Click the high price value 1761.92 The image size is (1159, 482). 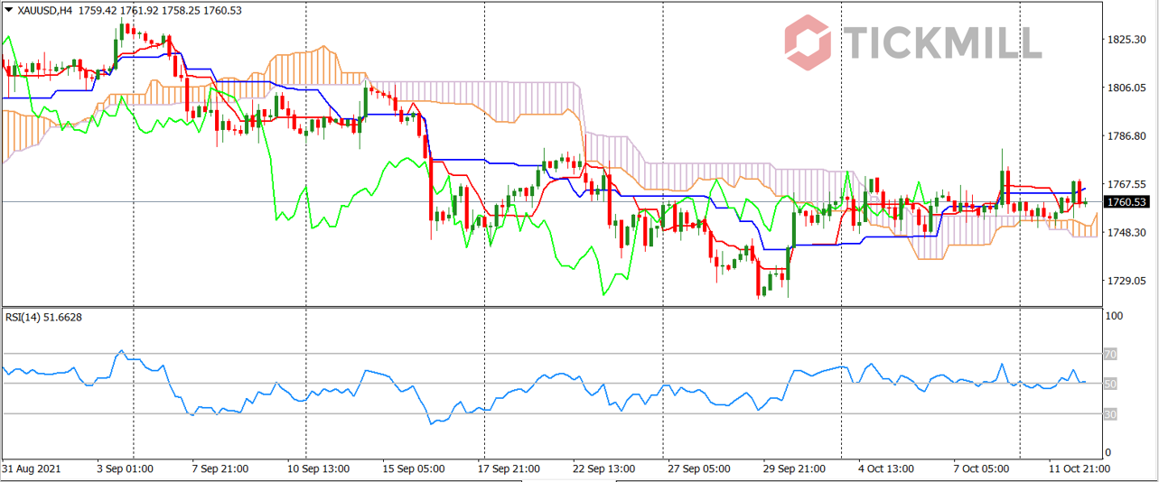137,11
